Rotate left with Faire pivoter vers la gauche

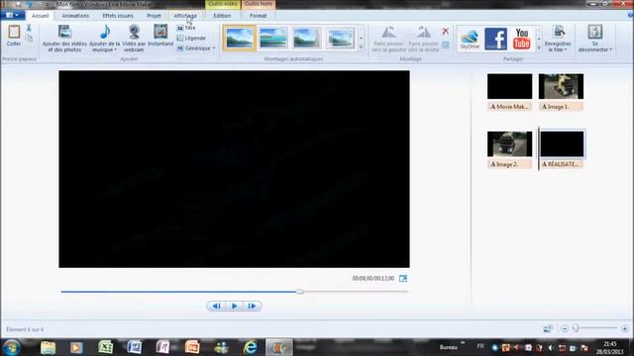388,39
